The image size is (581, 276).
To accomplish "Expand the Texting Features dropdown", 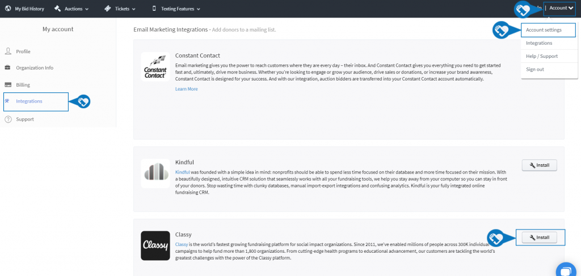I will click(180, 9).
